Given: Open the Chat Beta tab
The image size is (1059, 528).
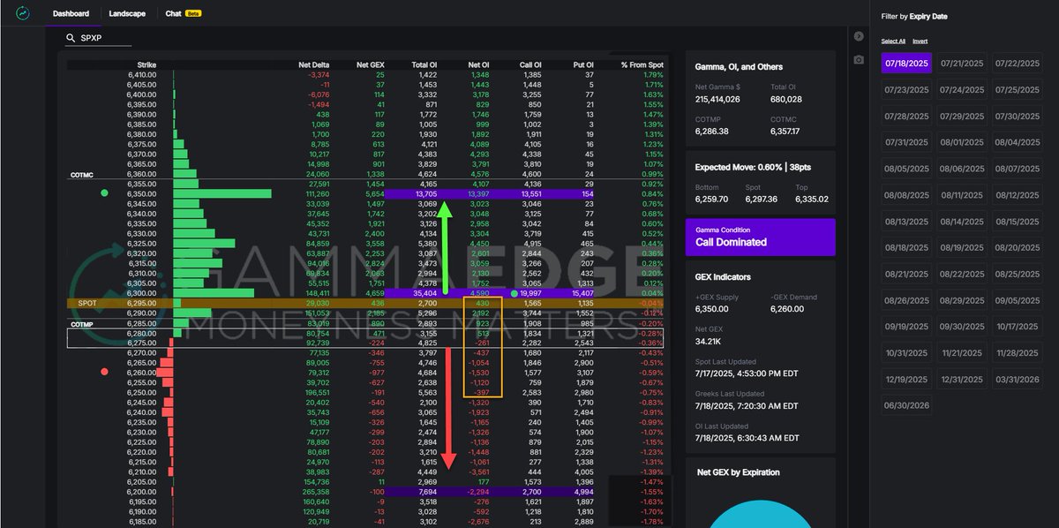Looking at the screenshot, I should 183,14.
